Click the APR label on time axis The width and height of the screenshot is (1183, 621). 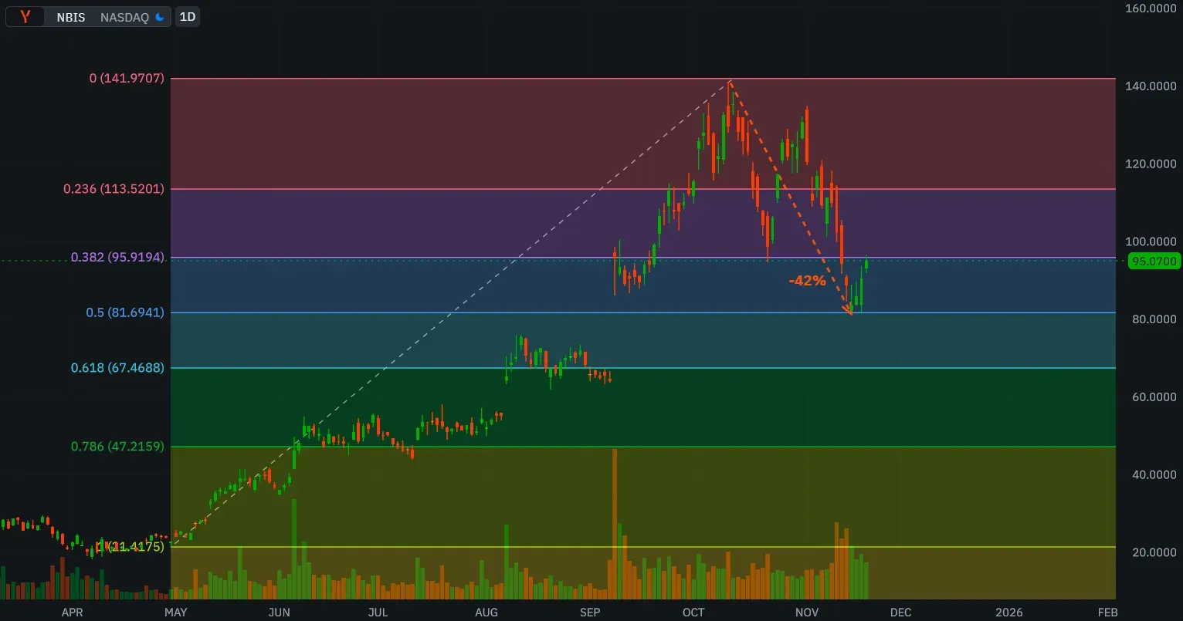tap(72, 613)
